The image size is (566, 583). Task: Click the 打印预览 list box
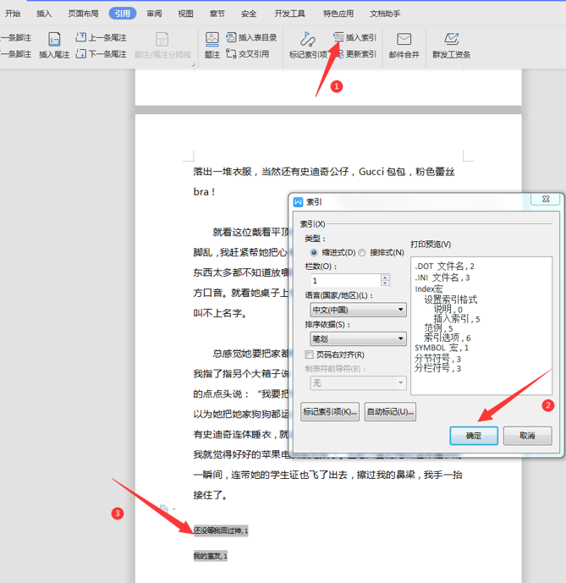481,326
